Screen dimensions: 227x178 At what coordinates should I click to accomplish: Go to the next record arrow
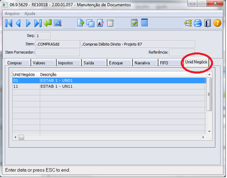[28, 23]
